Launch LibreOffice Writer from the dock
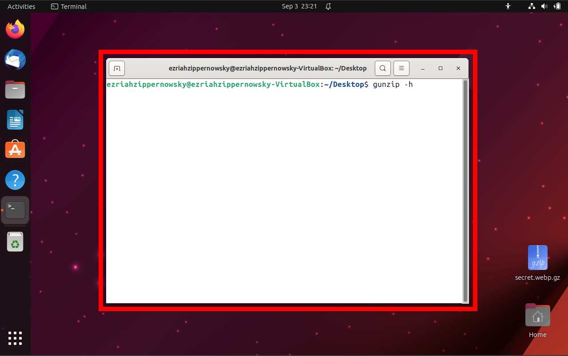Screen dimensions: 568x356 [15, 120]
